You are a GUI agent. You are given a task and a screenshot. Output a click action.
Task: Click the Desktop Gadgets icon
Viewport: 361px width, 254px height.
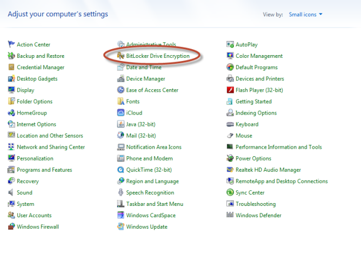click(11, 78)
